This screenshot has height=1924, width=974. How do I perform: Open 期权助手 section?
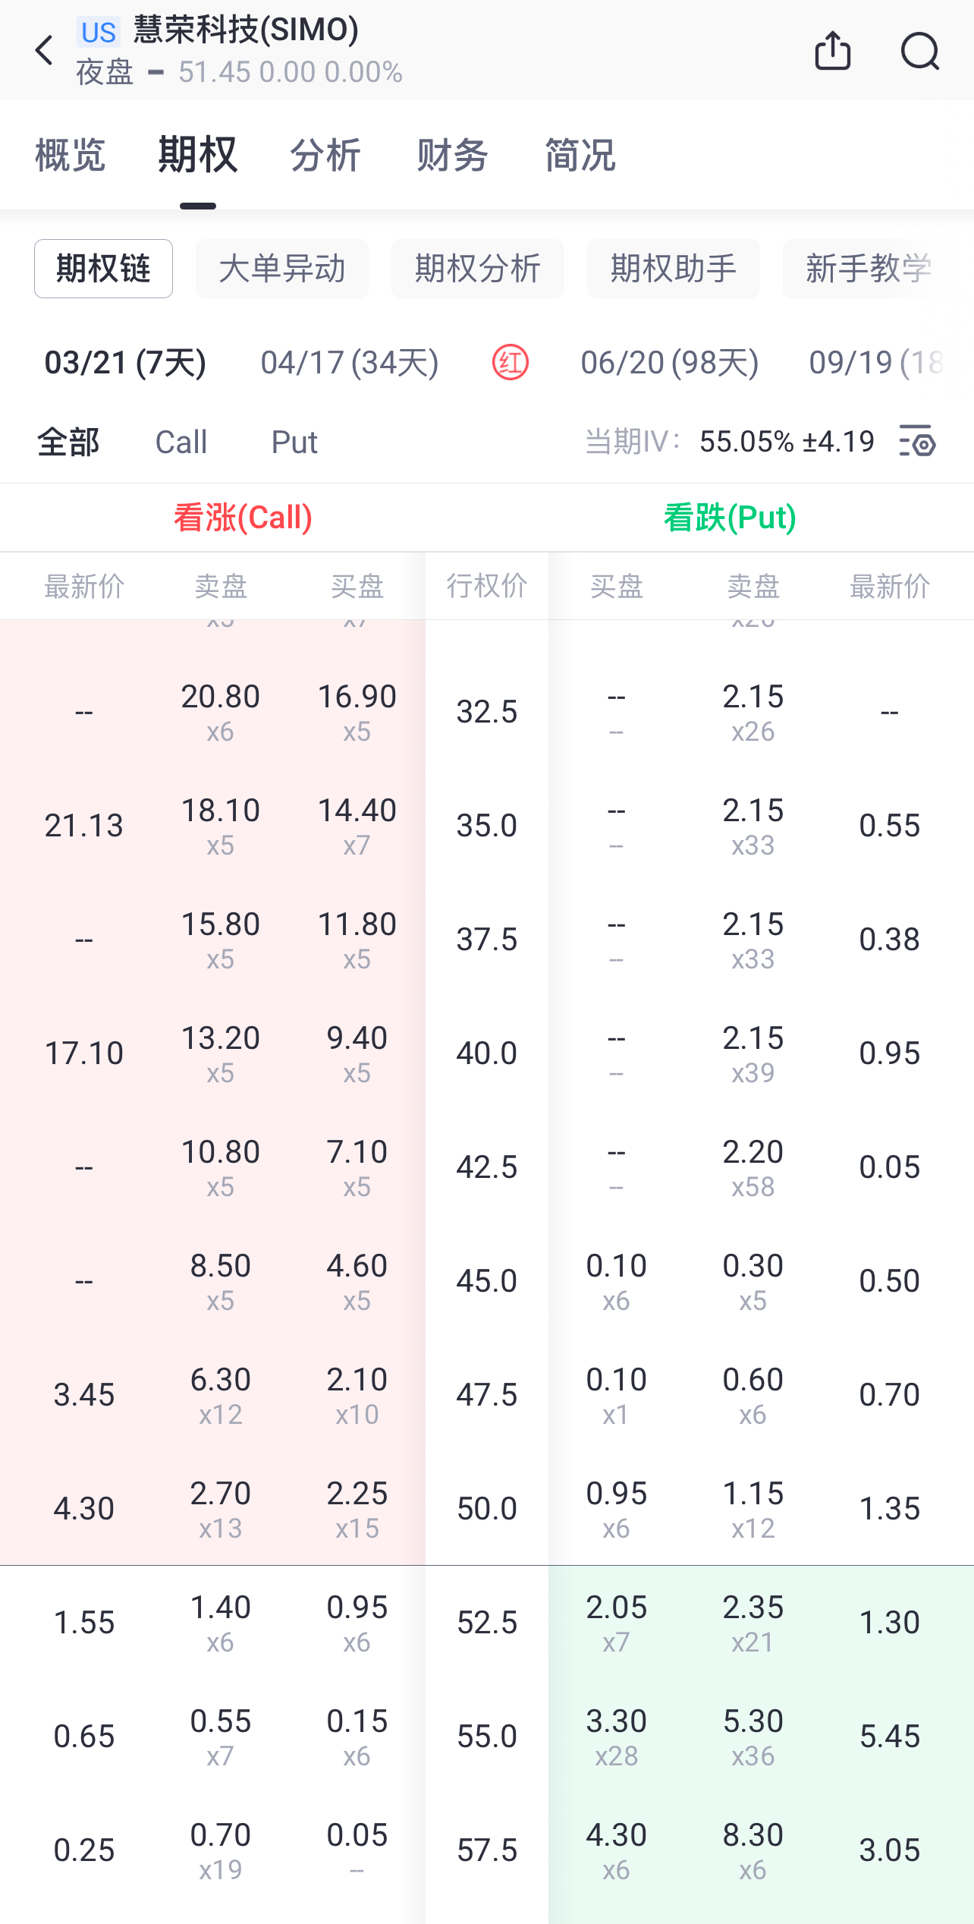pyautogui.click(x=673, y=269)
